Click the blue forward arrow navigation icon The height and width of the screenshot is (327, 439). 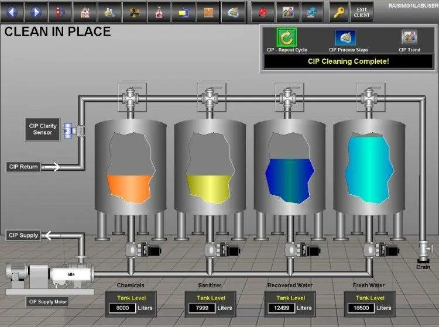point(36,12)
